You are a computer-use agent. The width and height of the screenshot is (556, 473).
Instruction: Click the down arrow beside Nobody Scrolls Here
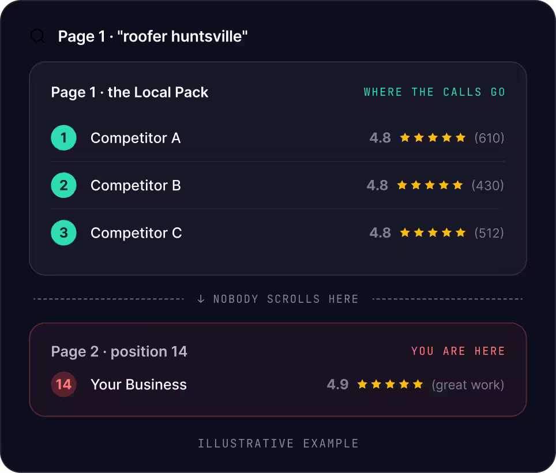(201, 299)
